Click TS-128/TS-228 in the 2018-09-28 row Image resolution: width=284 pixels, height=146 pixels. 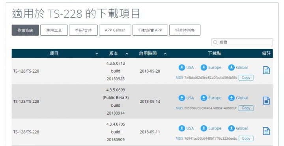[x=26, y=71]
